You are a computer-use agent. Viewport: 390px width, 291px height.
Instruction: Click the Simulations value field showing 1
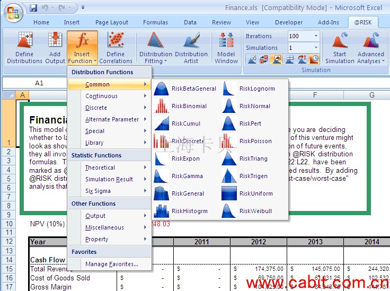(300, 48)
